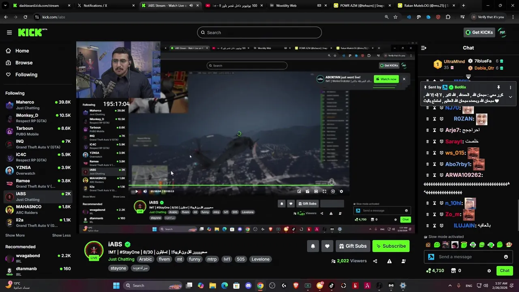Click username ARWA109262 in chat
Image resolution: width=519 pixels, height=292 pixels.
click(464, 175)
